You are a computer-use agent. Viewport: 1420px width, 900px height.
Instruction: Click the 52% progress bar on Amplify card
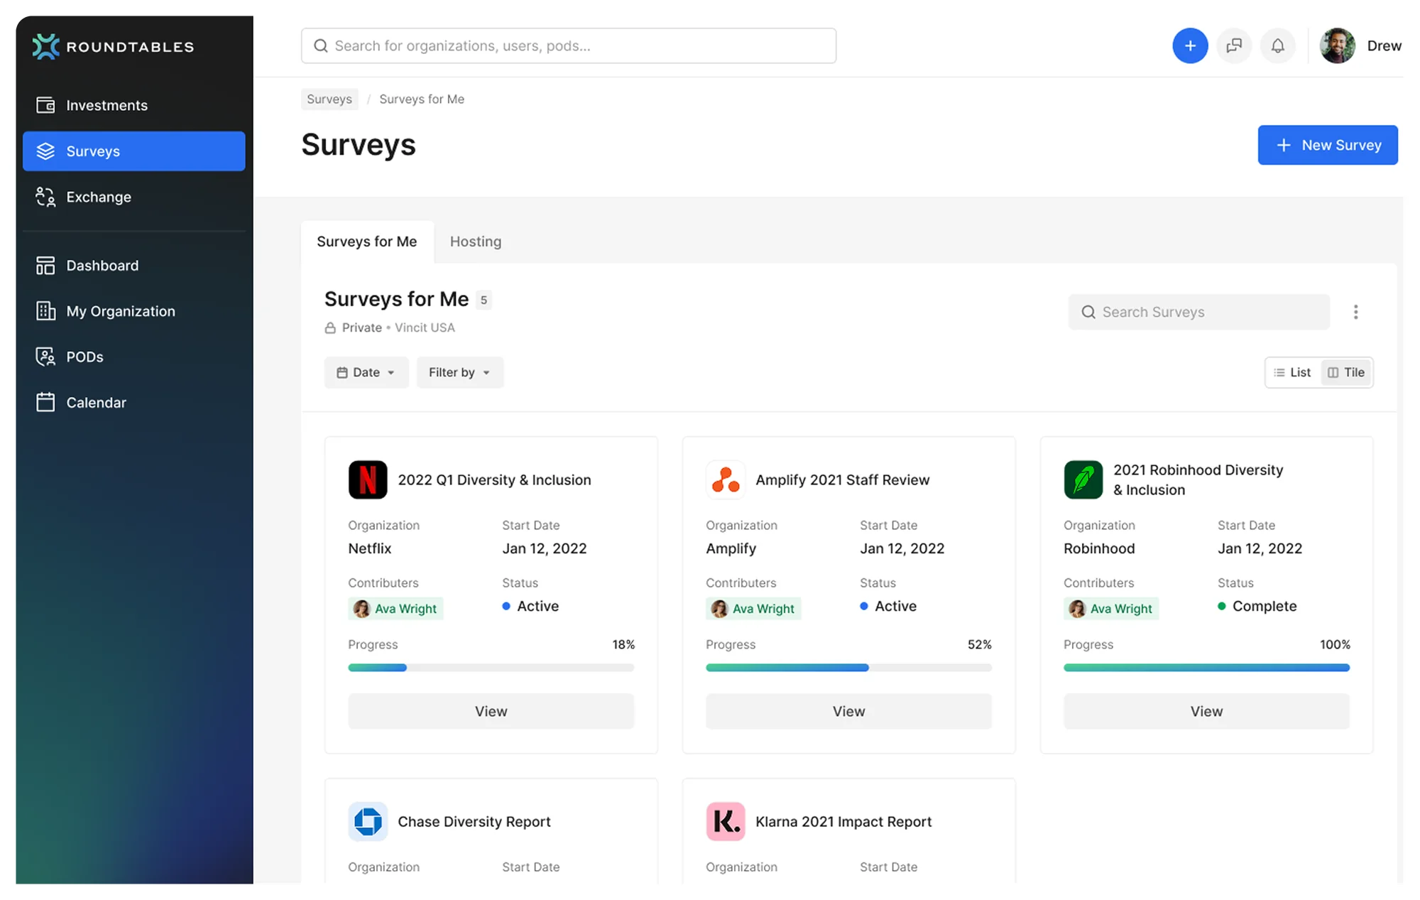[849, 668]
